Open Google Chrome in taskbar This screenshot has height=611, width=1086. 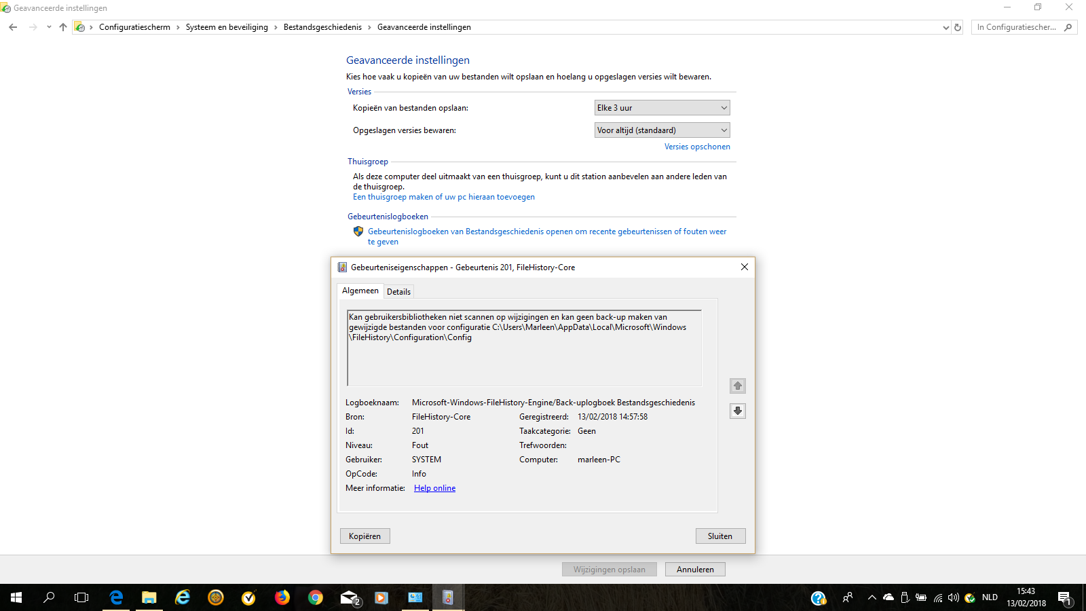pyautogui.click(x=316, y=597)
